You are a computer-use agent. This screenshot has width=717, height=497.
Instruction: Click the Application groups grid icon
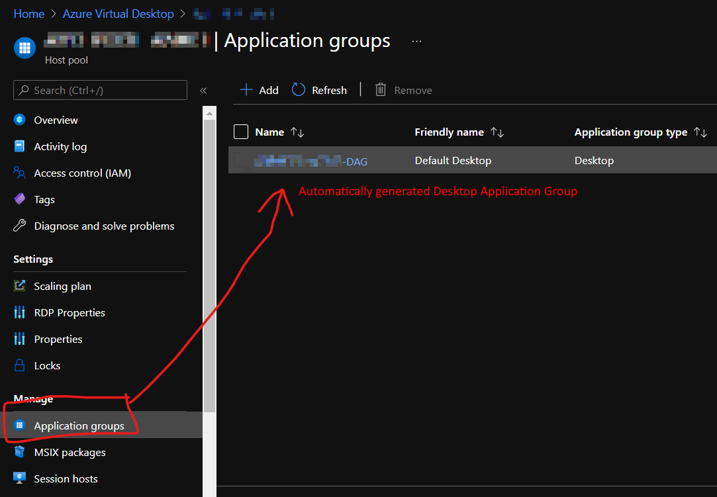coord(20,426)
